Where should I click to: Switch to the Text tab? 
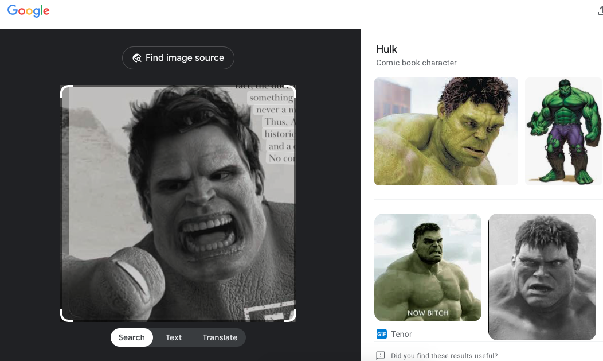click(174, 337)
